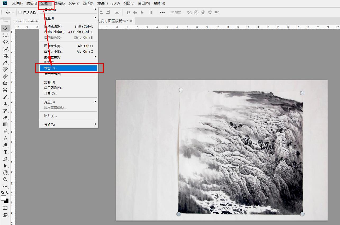340x225 pixels.
Task: Close the open document tab
Action: tap(131, 21)
